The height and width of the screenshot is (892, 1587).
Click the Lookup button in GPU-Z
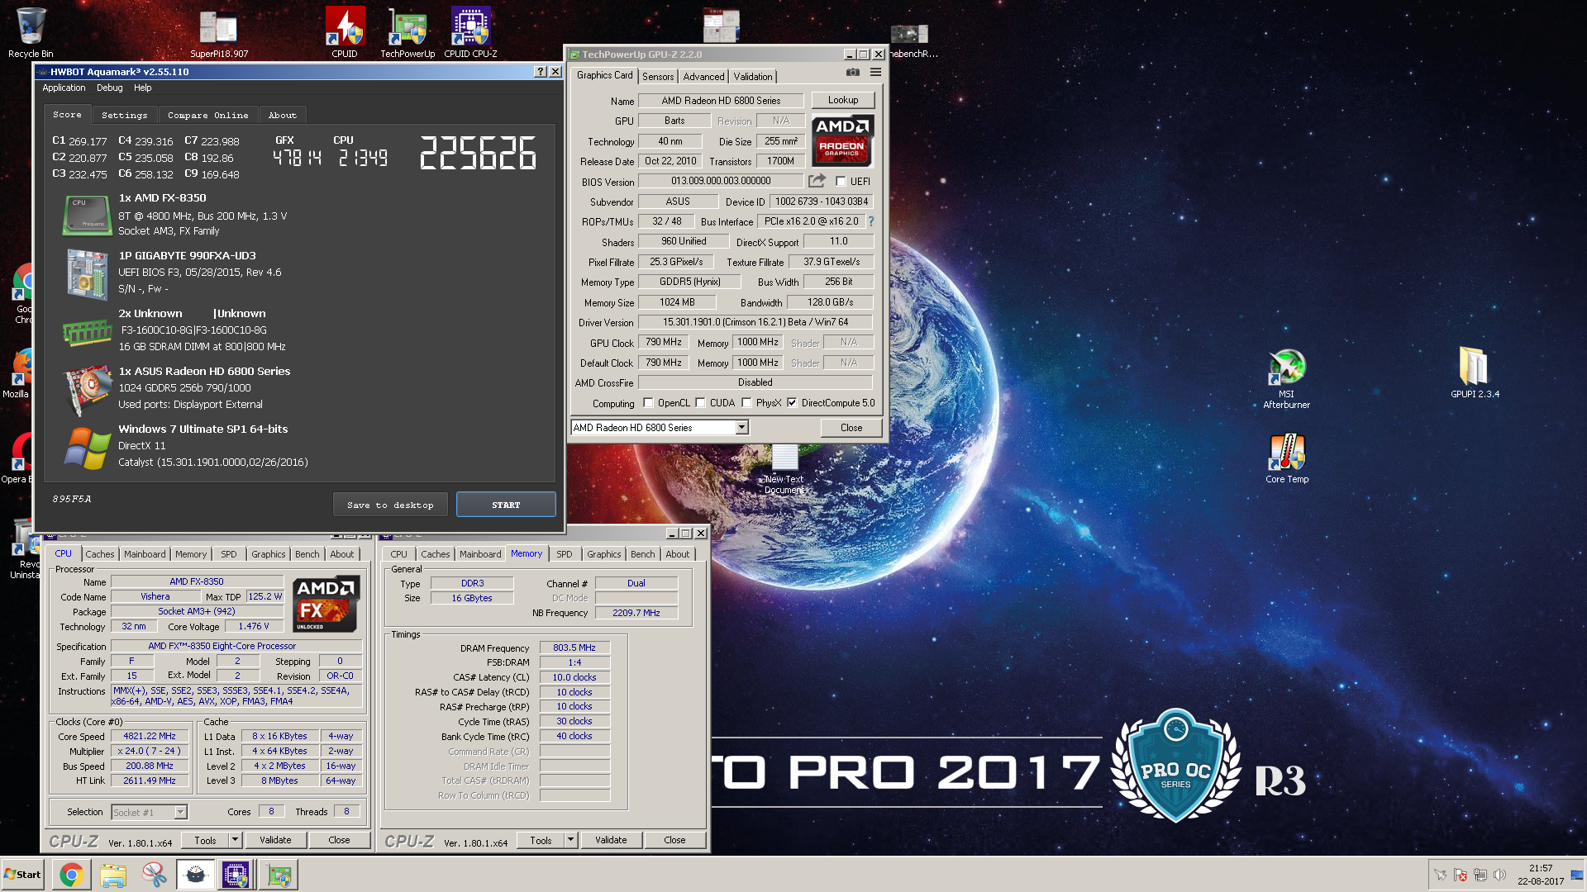point(843,100)
